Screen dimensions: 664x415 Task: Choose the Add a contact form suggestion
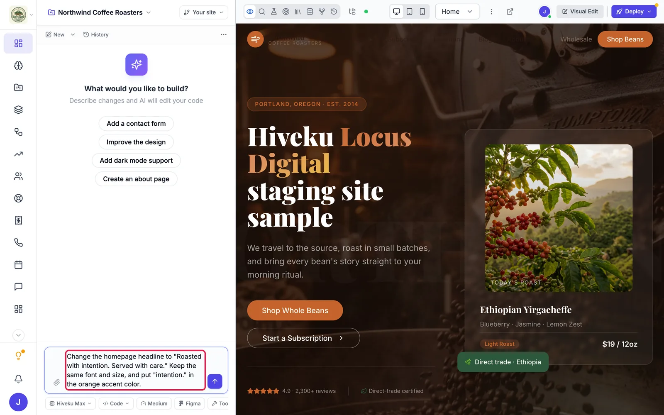pos(136,124)
